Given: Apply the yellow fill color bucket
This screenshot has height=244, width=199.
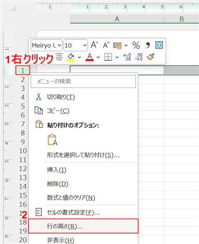Looking at the screenshot, I should tap(71, 57).
